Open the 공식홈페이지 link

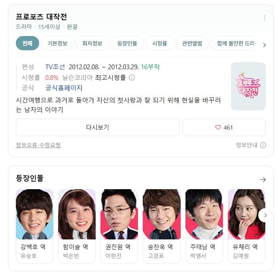(x=64, y=88)
